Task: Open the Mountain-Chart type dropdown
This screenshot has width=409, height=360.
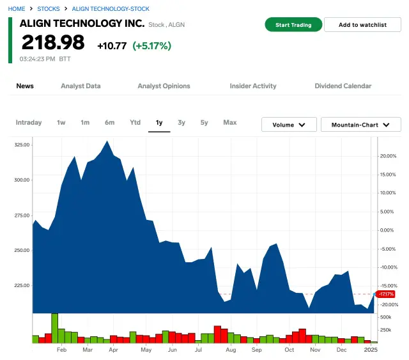Action: pos(360,125)
